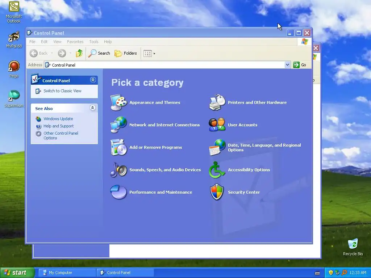Open Network and Internet Connections globe icon
This screenshot has height=278, width=371.
click(x=119, y=125)
